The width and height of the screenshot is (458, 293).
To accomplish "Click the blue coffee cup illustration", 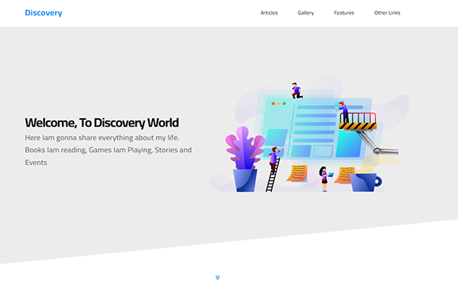I will click(x=366, y=182).
